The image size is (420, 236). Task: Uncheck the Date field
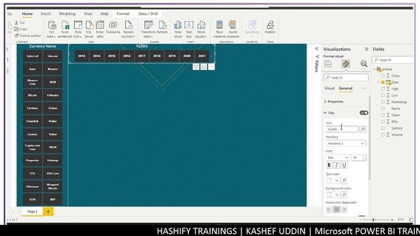pos(383,83)
